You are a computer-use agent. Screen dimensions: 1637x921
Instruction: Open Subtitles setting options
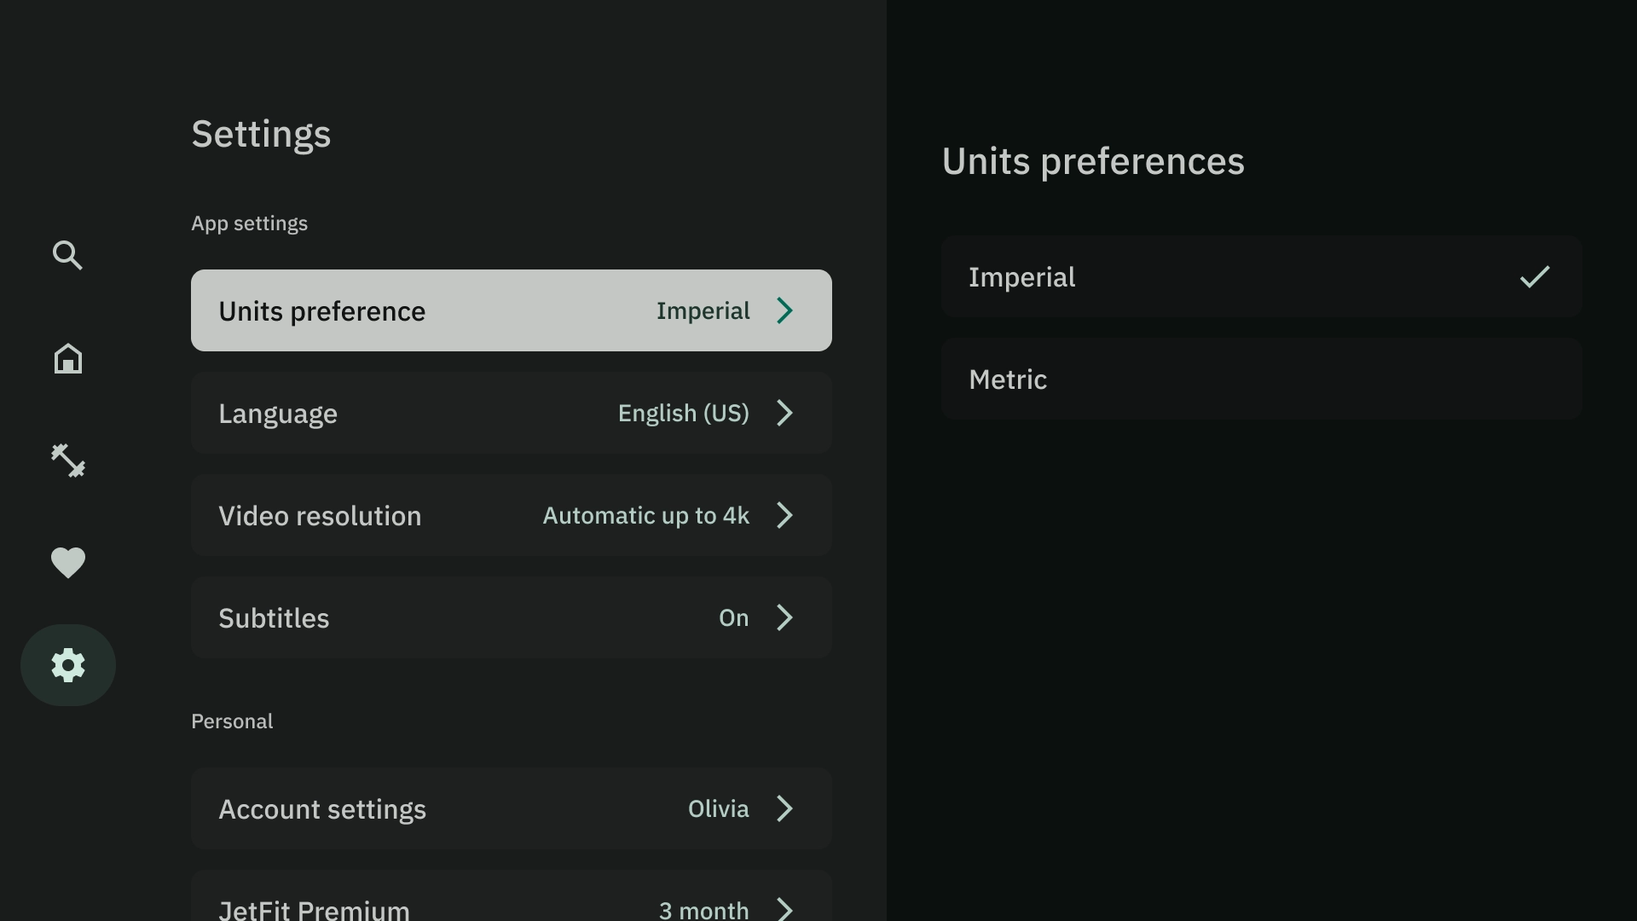[511, 617]
